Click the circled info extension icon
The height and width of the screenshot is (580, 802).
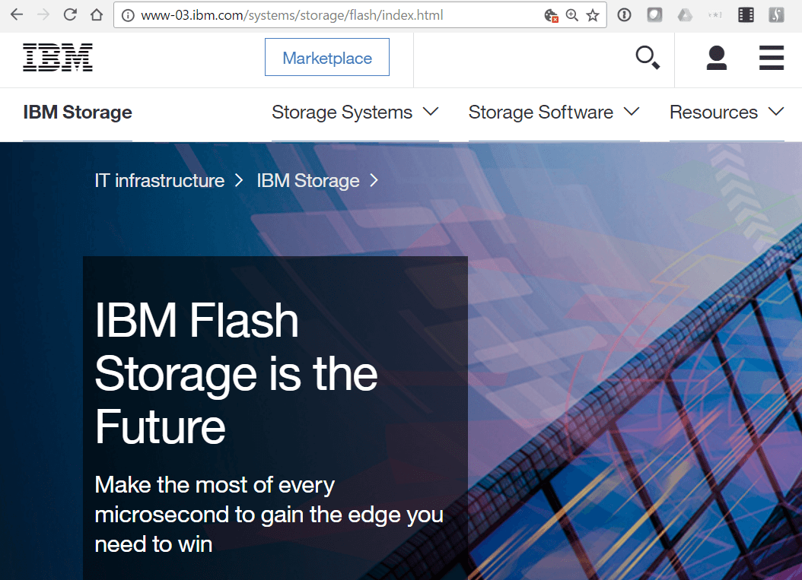[624, 14]
